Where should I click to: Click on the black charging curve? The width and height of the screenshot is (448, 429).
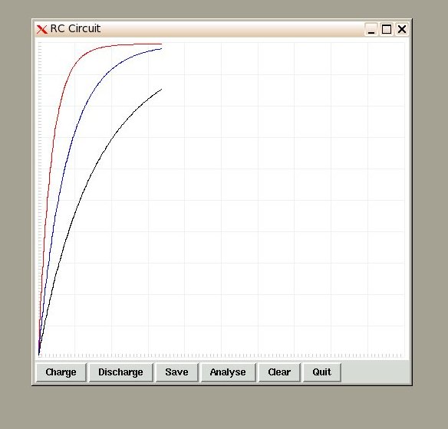click(94, 171)
